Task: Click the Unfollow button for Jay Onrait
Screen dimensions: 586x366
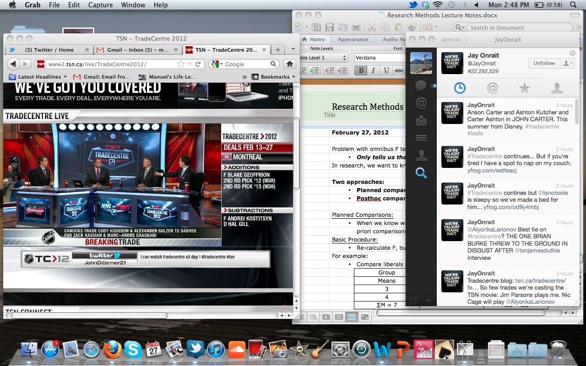Action: (x=544, y=63)
